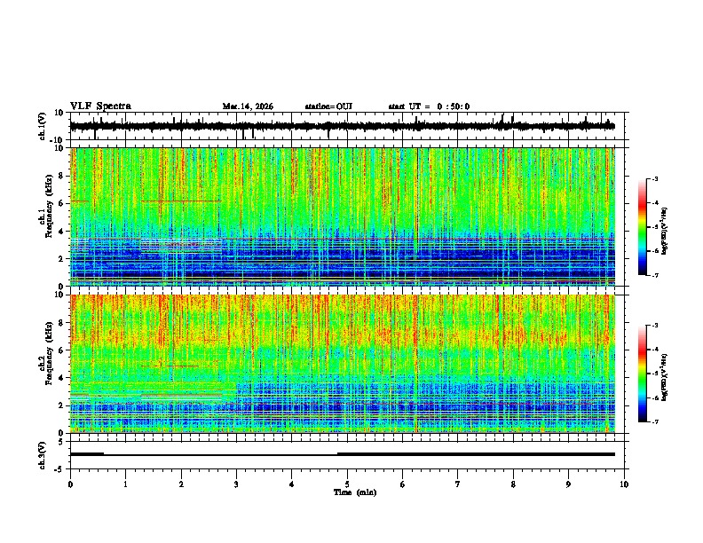Image resolution: width=703 pixels, height=543 pixels.
Task: Click time axis tick label "6"
Action: click(403, 484)
